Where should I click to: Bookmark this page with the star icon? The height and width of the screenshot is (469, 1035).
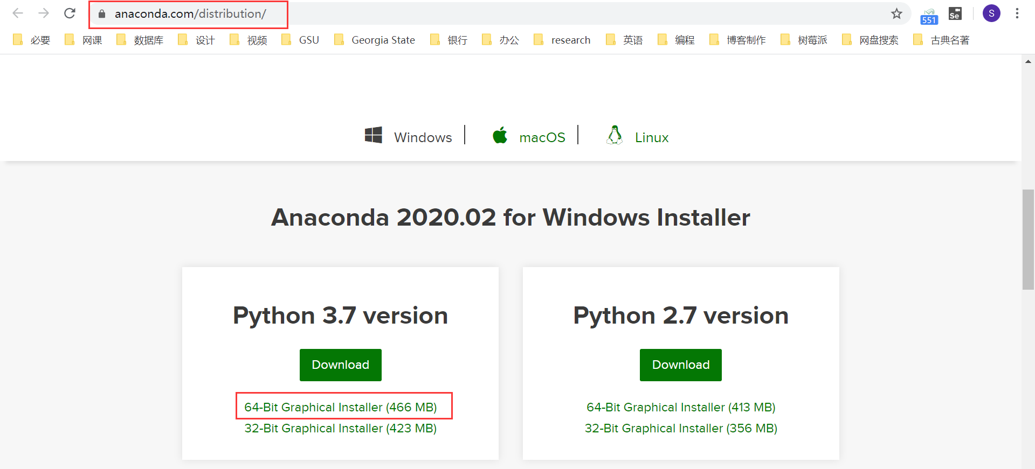coord(896,13)
